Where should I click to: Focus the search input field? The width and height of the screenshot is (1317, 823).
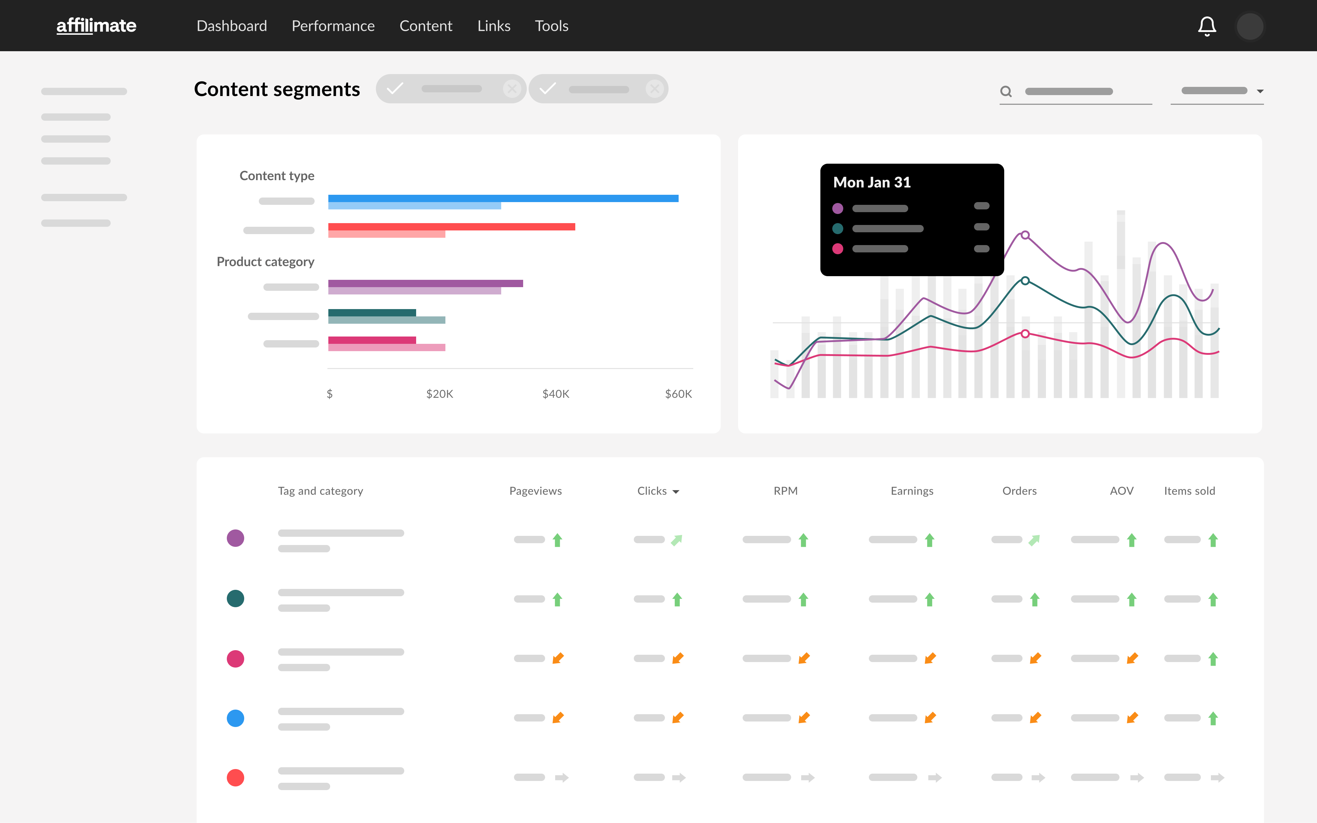point(1078,91)
